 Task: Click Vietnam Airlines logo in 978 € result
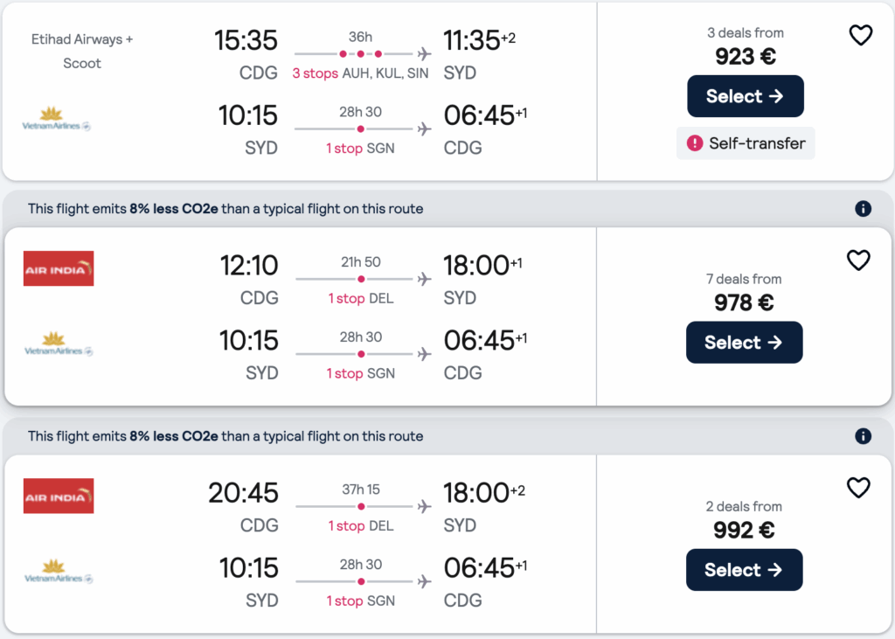(59, 344)
